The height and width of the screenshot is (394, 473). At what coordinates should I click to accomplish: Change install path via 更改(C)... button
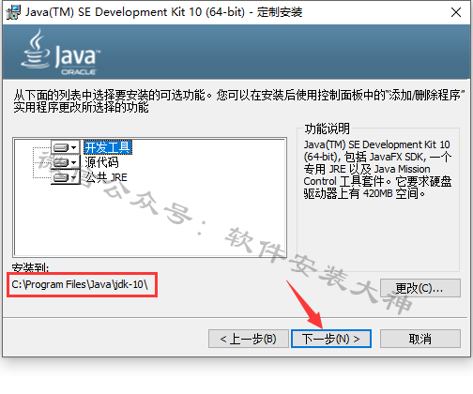pos(420,288)
